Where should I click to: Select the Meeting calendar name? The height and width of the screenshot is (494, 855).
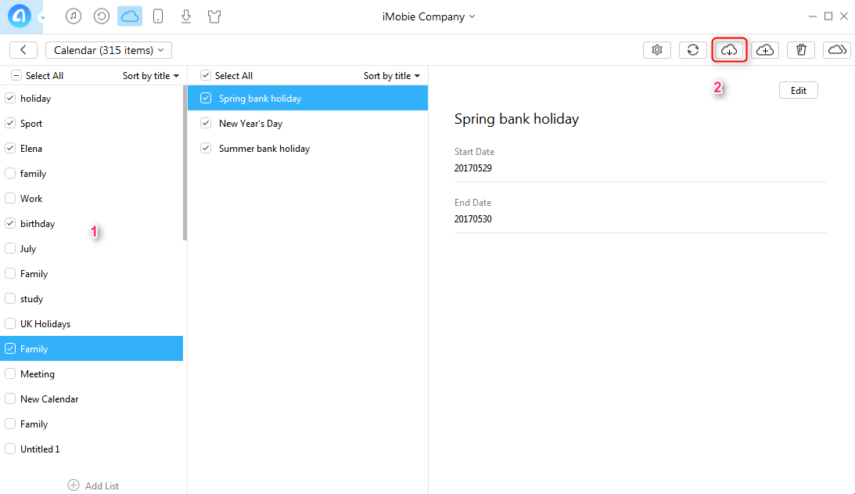click(37, 374)
